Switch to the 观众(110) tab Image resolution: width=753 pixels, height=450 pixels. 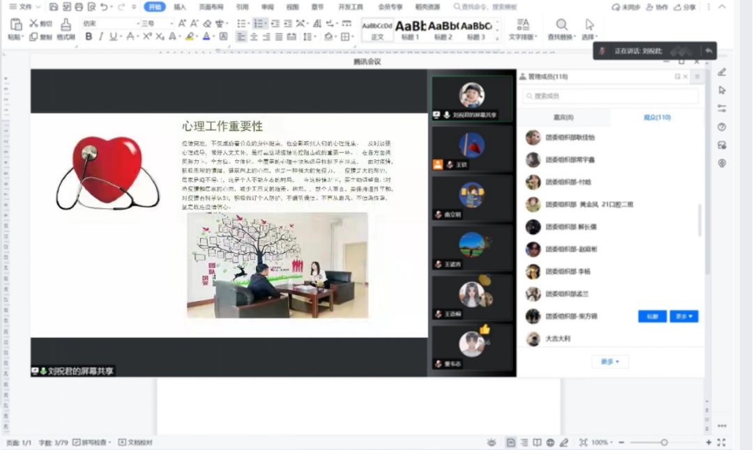click(x=657, y=117)
